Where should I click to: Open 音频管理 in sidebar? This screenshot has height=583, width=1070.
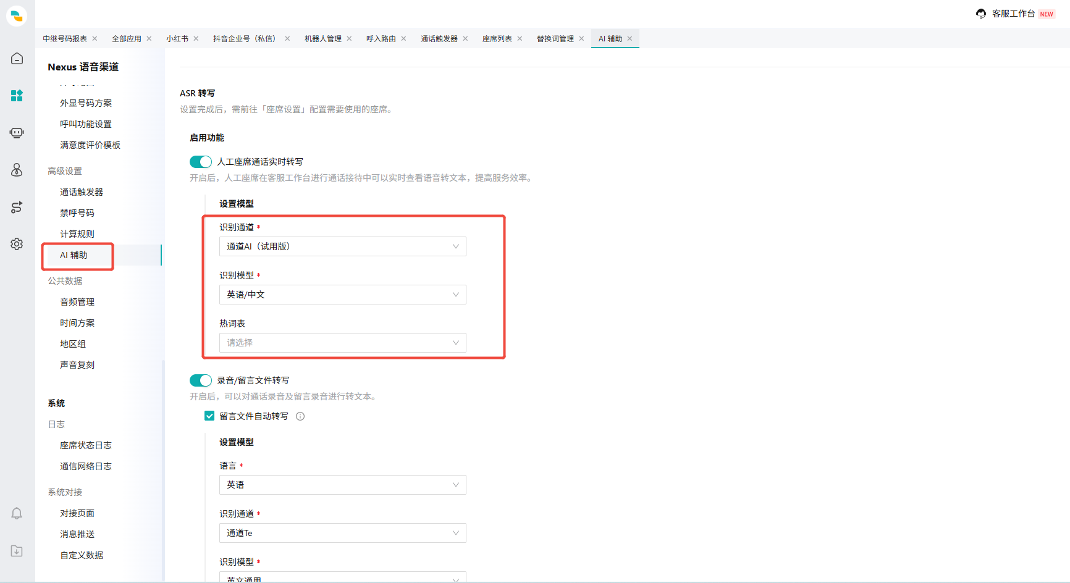point(77,302)
